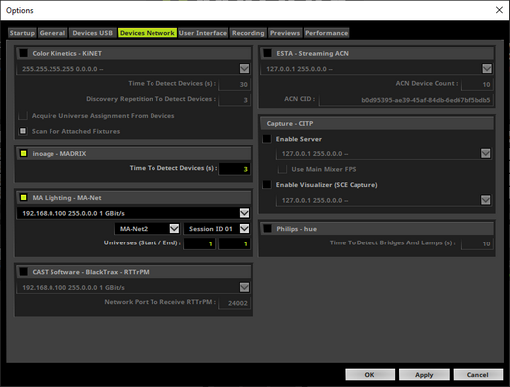Screen dimensions: 510x387
Task: Enable ESTA - Streaming ACN checkbox
Action: coord(268,53)
